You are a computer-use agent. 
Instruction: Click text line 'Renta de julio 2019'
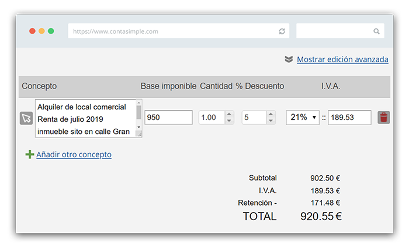pos(71,119)
